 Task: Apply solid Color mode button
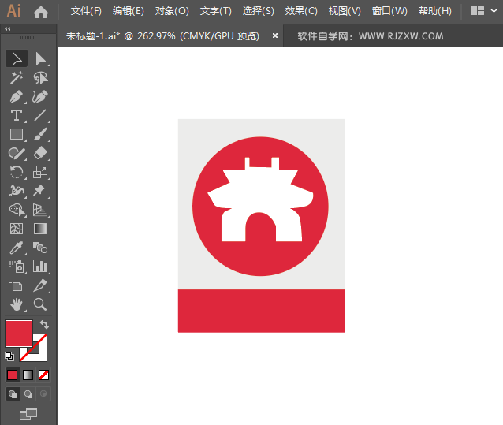click(x=12, y=375)
